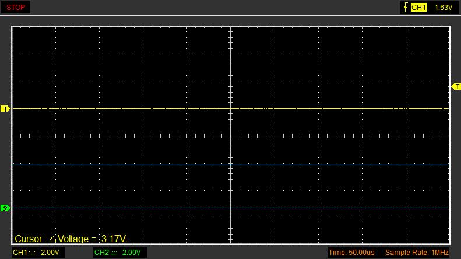Viewport: 461px width, 259px height.
Task: Click the center crosshair of the graticule
Action: (231, 136)
